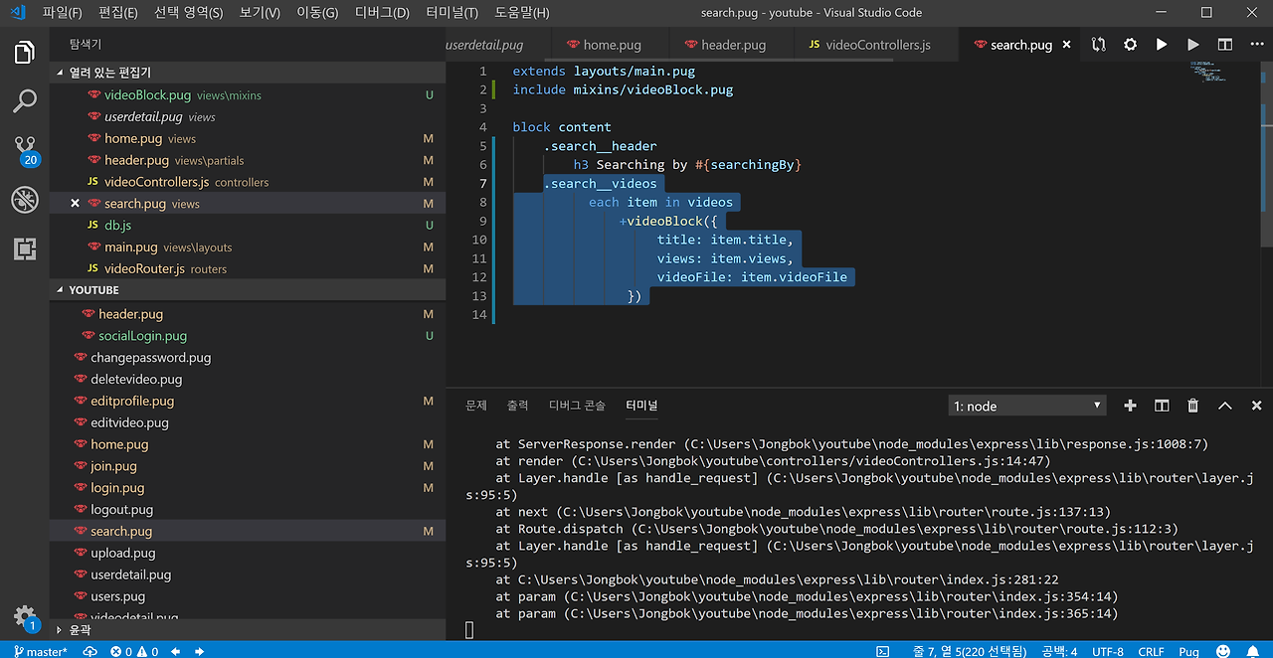Viewport: 1273px width, 658px height.
Task: Open upload.pug in the file tree
Action: (122, 553)
